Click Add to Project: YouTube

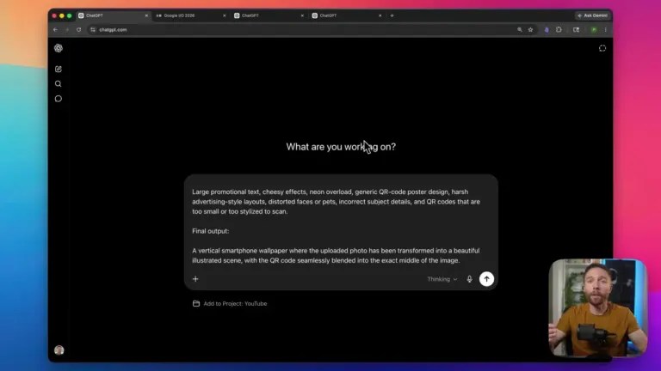[x=230, y=304]
